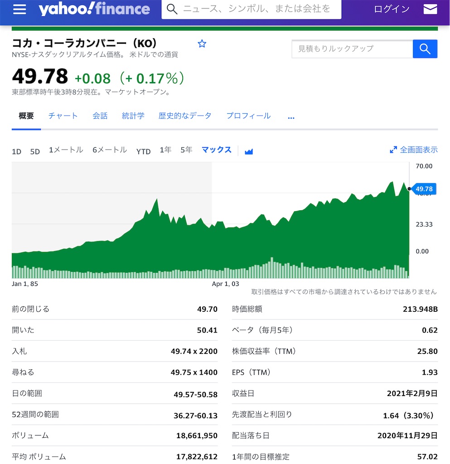
Task: Select the 概要 summary tab
Action: pos(26,116)
